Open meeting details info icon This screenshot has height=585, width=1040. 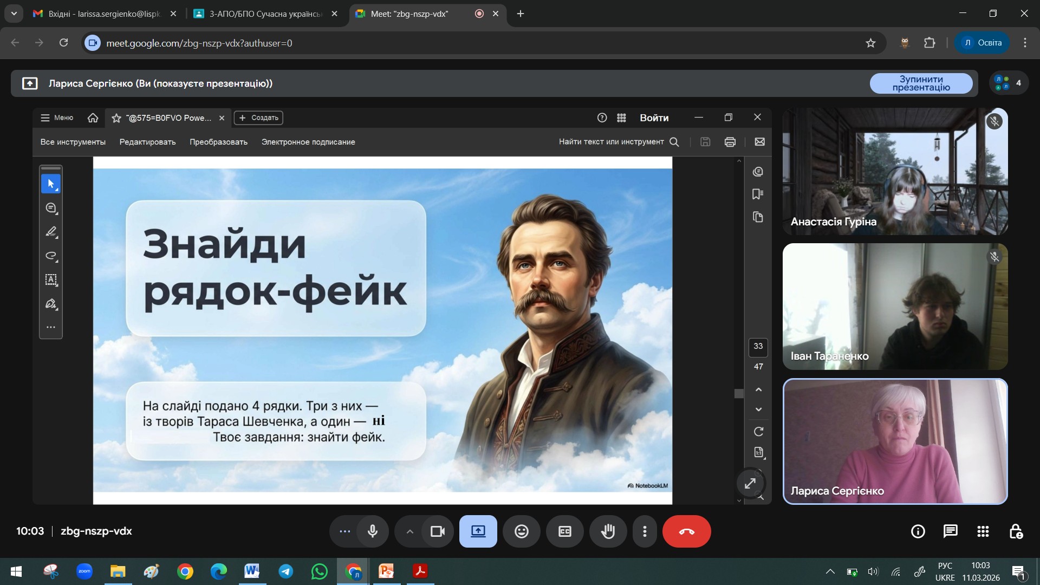tap(918, 531)
